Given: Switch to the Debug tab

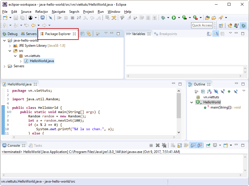Looking at the screenshot, I should (x=10, y=34).
